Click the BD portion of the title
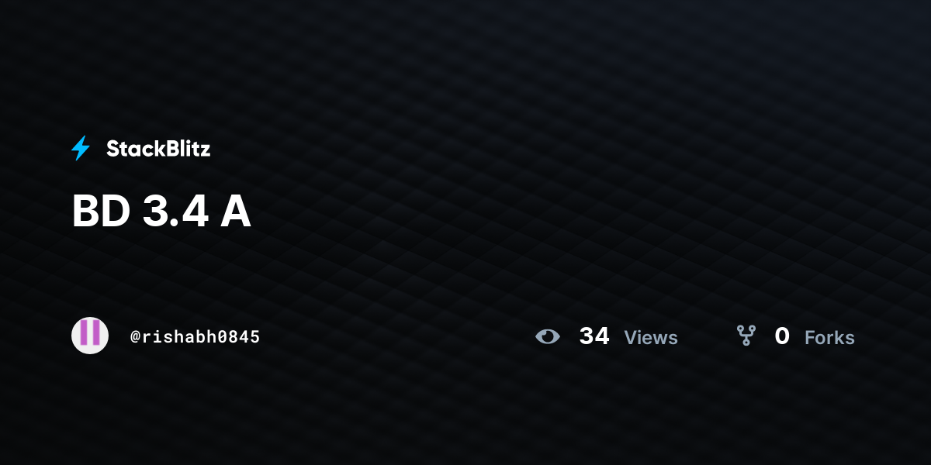The width and height of the screenshot is (931, 465). pos(101,212)
